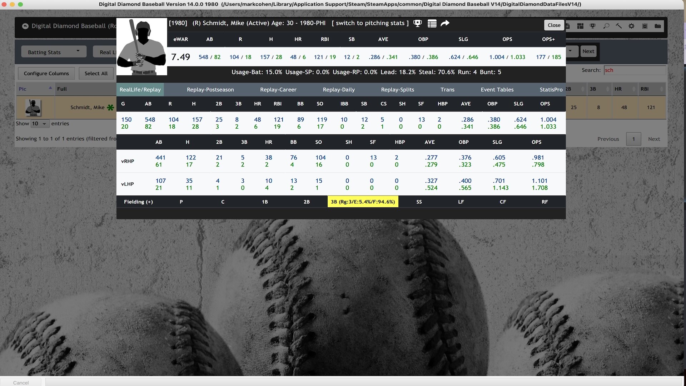Click the clipboard icon in main toolbar
This screenshot has width=686, height=386.
(x=645, y=26)
